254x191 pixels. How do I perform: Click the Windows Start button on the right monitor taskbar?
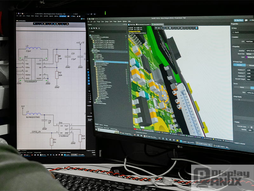96,130
